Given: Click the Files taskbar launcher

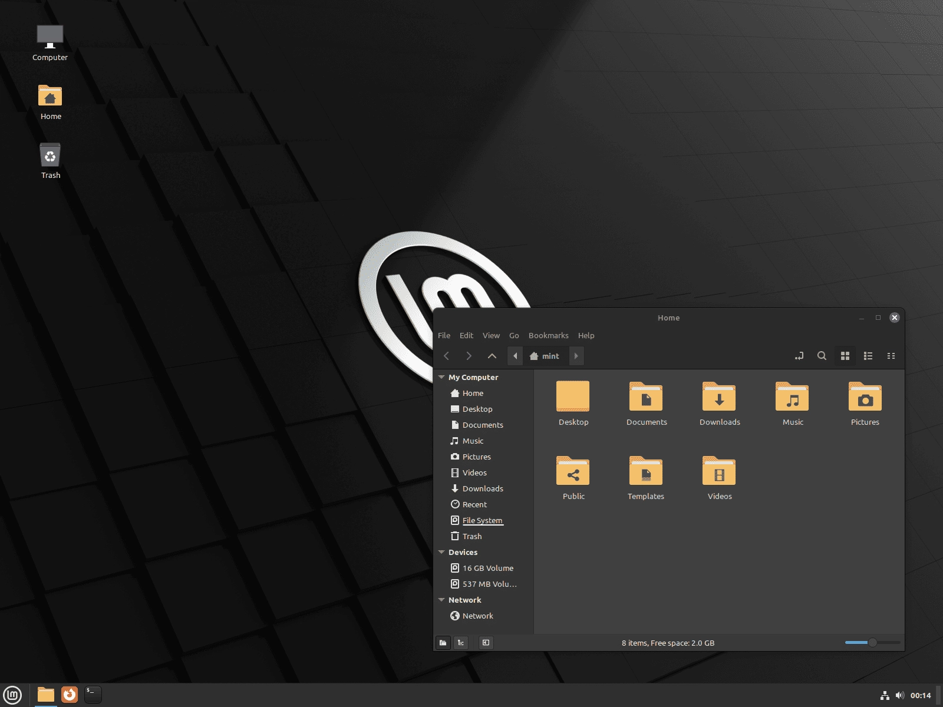Looking at the screenshot, I should click(46, 695).
